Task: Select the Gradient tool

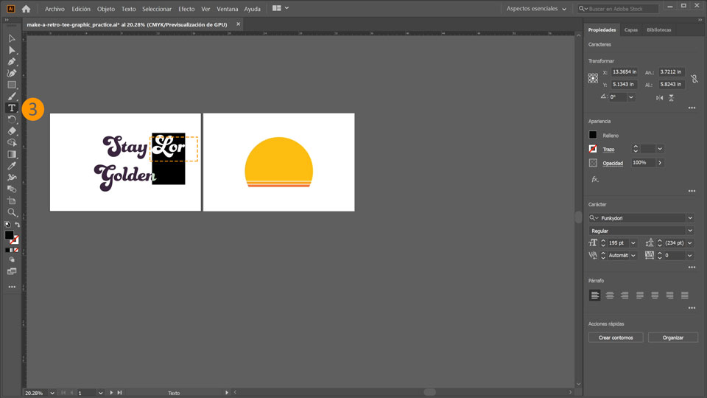Action: tap(12, 154)
